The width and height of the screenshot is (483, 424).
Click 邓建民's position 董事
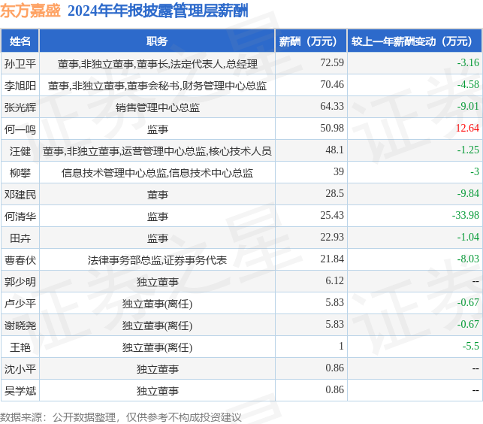158,195
